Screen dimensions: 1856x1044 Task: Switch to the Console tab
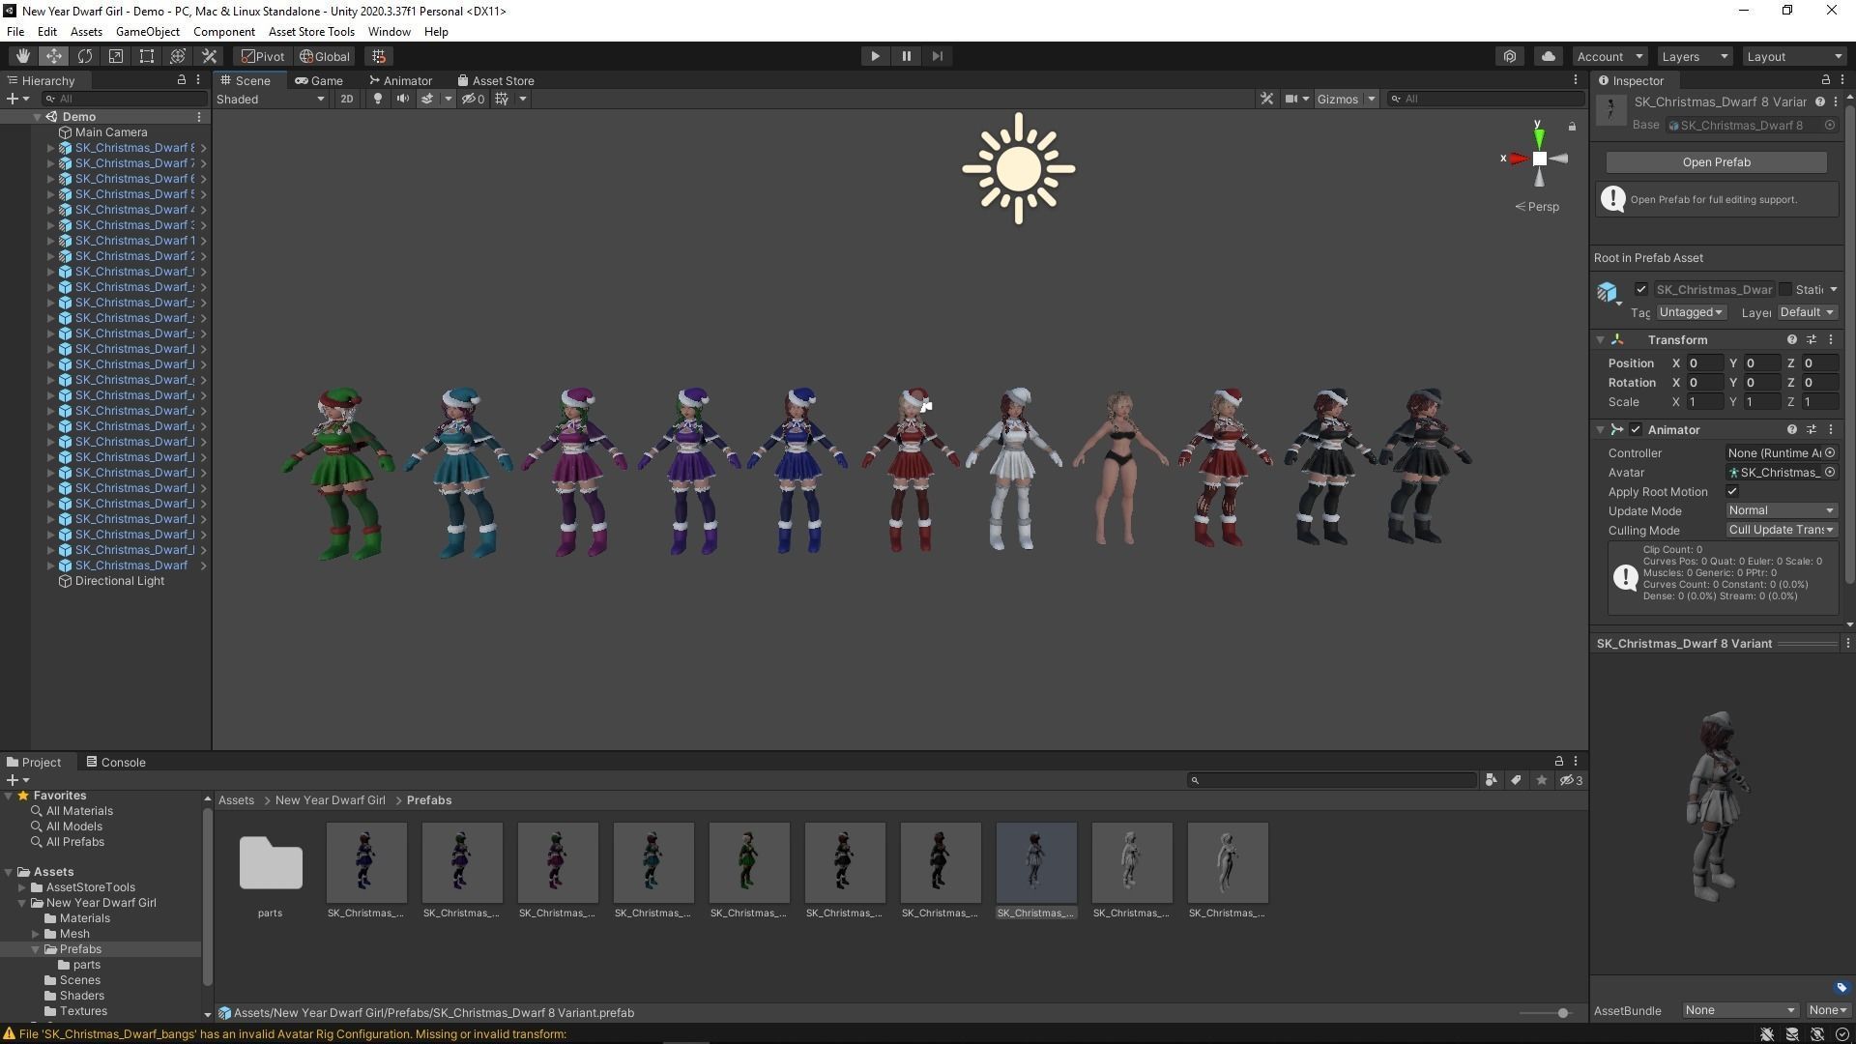(x=116, y=762)
